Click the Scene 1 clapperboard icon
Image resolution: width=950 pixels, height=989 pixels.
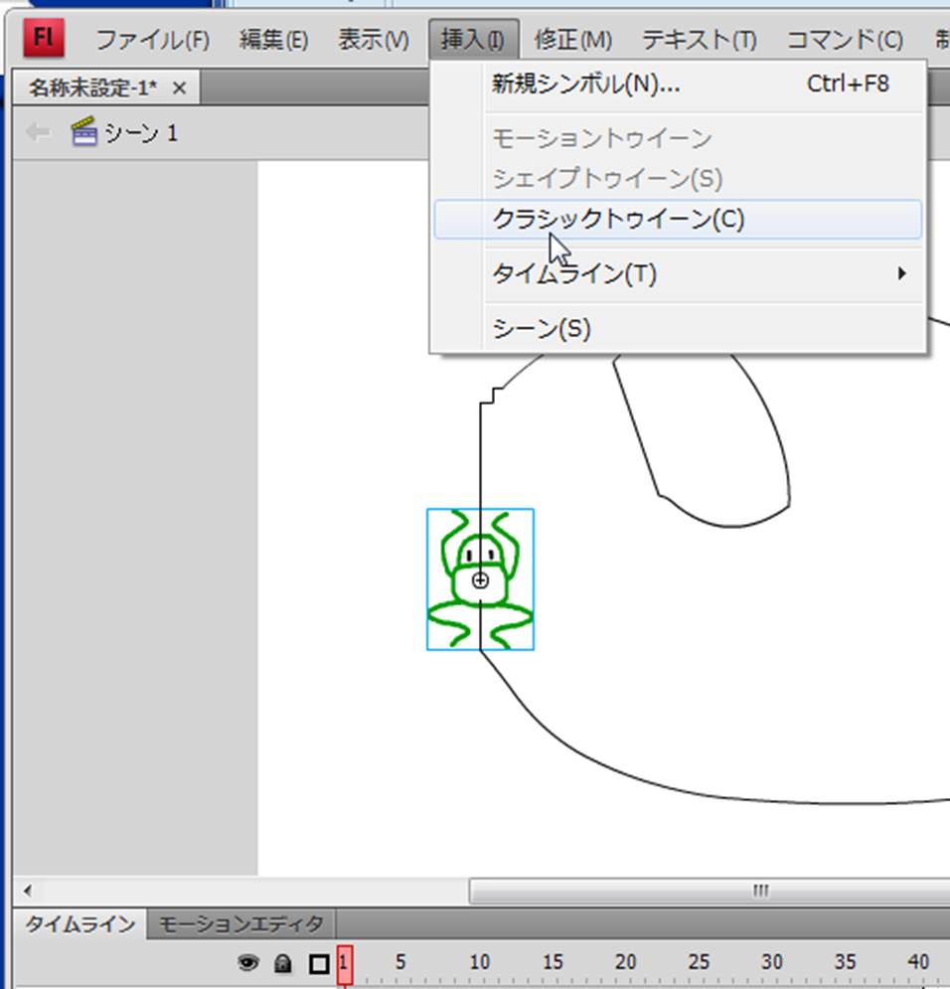(x=84, y=132)
